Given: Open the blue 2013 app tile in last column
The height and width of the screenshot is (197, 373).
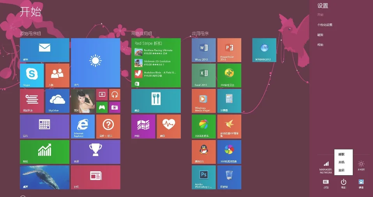Looking at the screenshot, I should click(264, 50).
